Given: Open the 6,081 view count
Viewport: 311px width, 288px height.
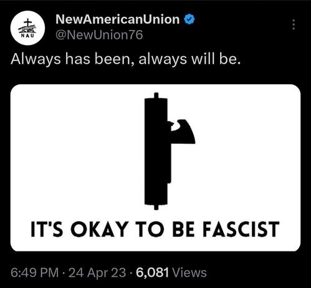Looking at the screenshot, I should 152,272.
